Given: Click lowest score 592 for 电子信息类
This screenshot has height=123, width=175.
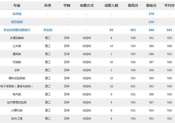Looking at the screenshot, I should click(151, 86).
